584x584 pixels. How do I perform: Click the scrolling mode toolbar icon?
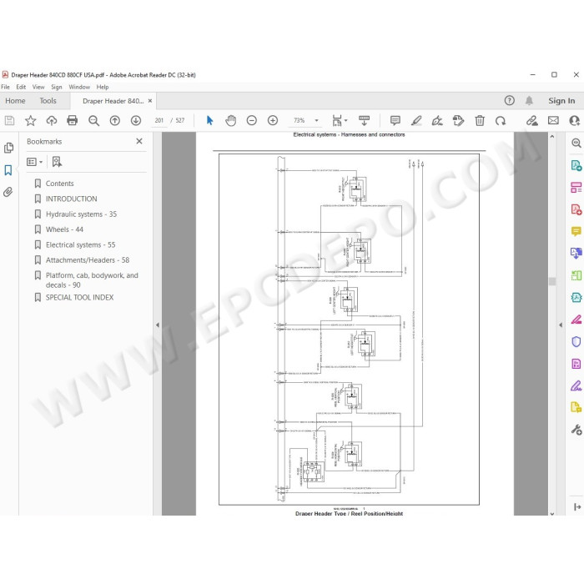pyautogui.click(x=364, y=120)
